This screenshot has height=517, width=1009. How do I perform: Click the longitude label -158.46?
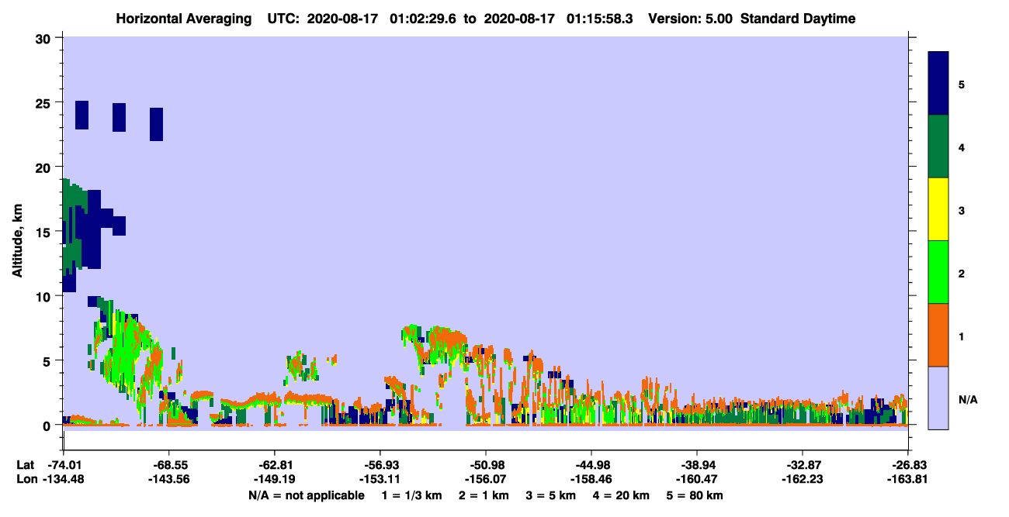(x=591, y=479)
